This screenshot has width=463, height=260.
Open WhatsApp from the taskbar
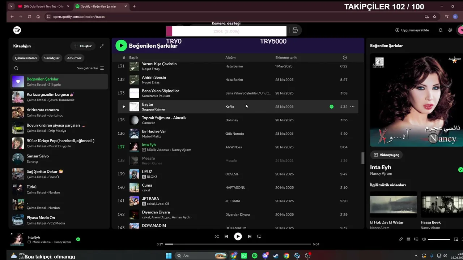(x=244, y=256)
